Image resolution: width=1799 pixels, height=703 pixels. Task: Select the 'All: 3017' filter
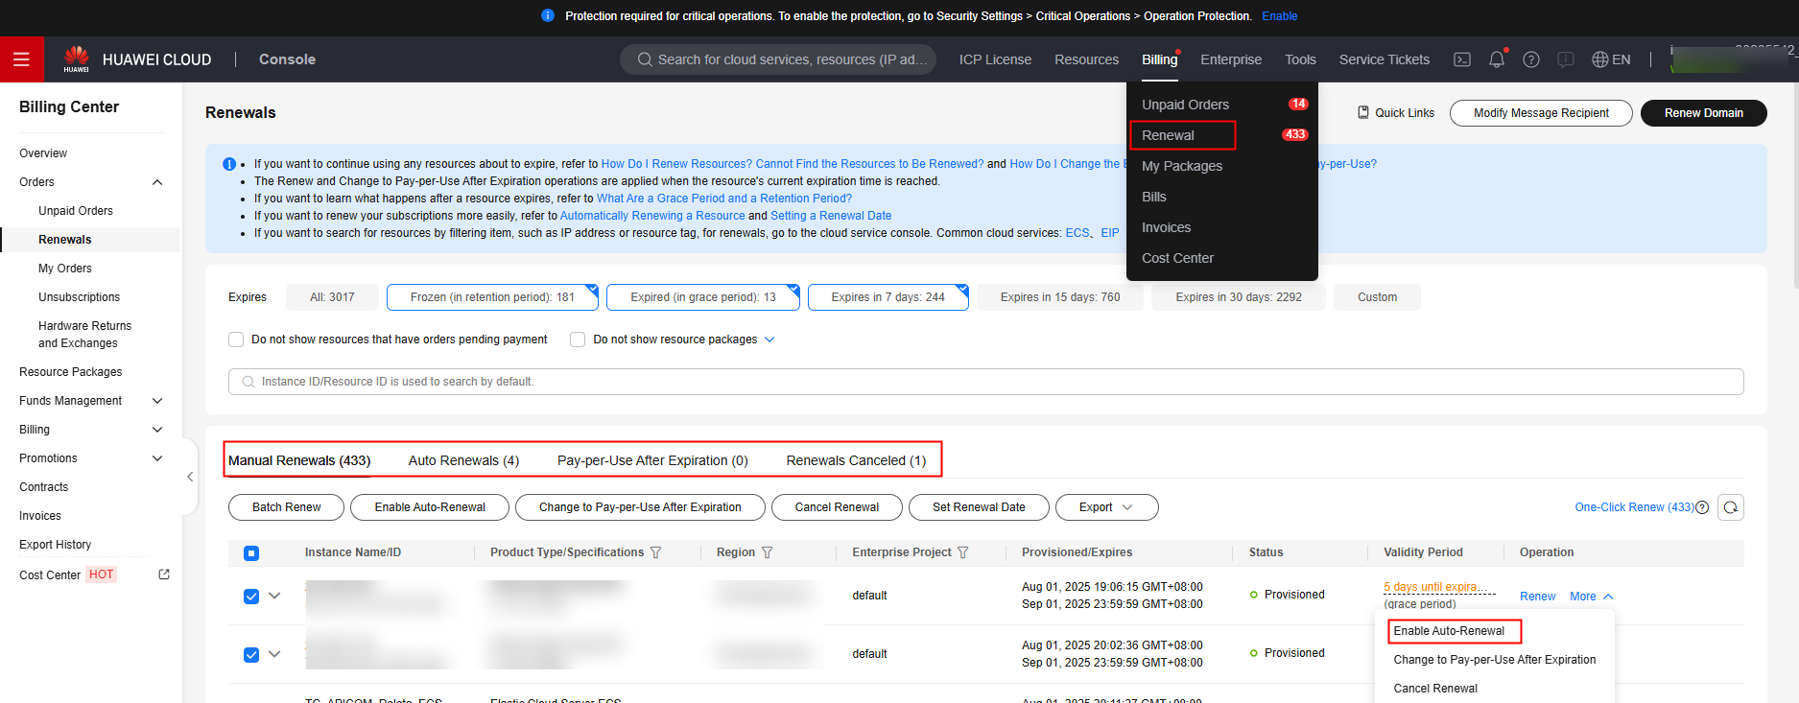332,297
